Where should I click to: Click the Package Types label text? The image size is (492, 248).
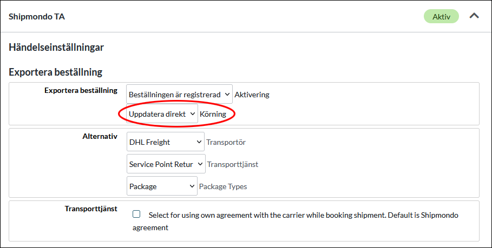pyautogui.click(x=223, y=186)
